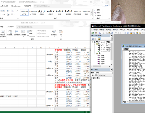145x113 pixels.
Task: Switch to the 按分类序 properties tab
Action: [102, 76]
